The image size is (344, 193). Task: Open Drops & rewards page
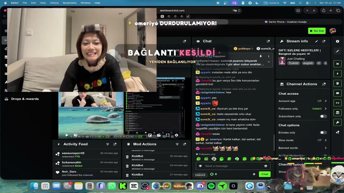click(25, 99)
